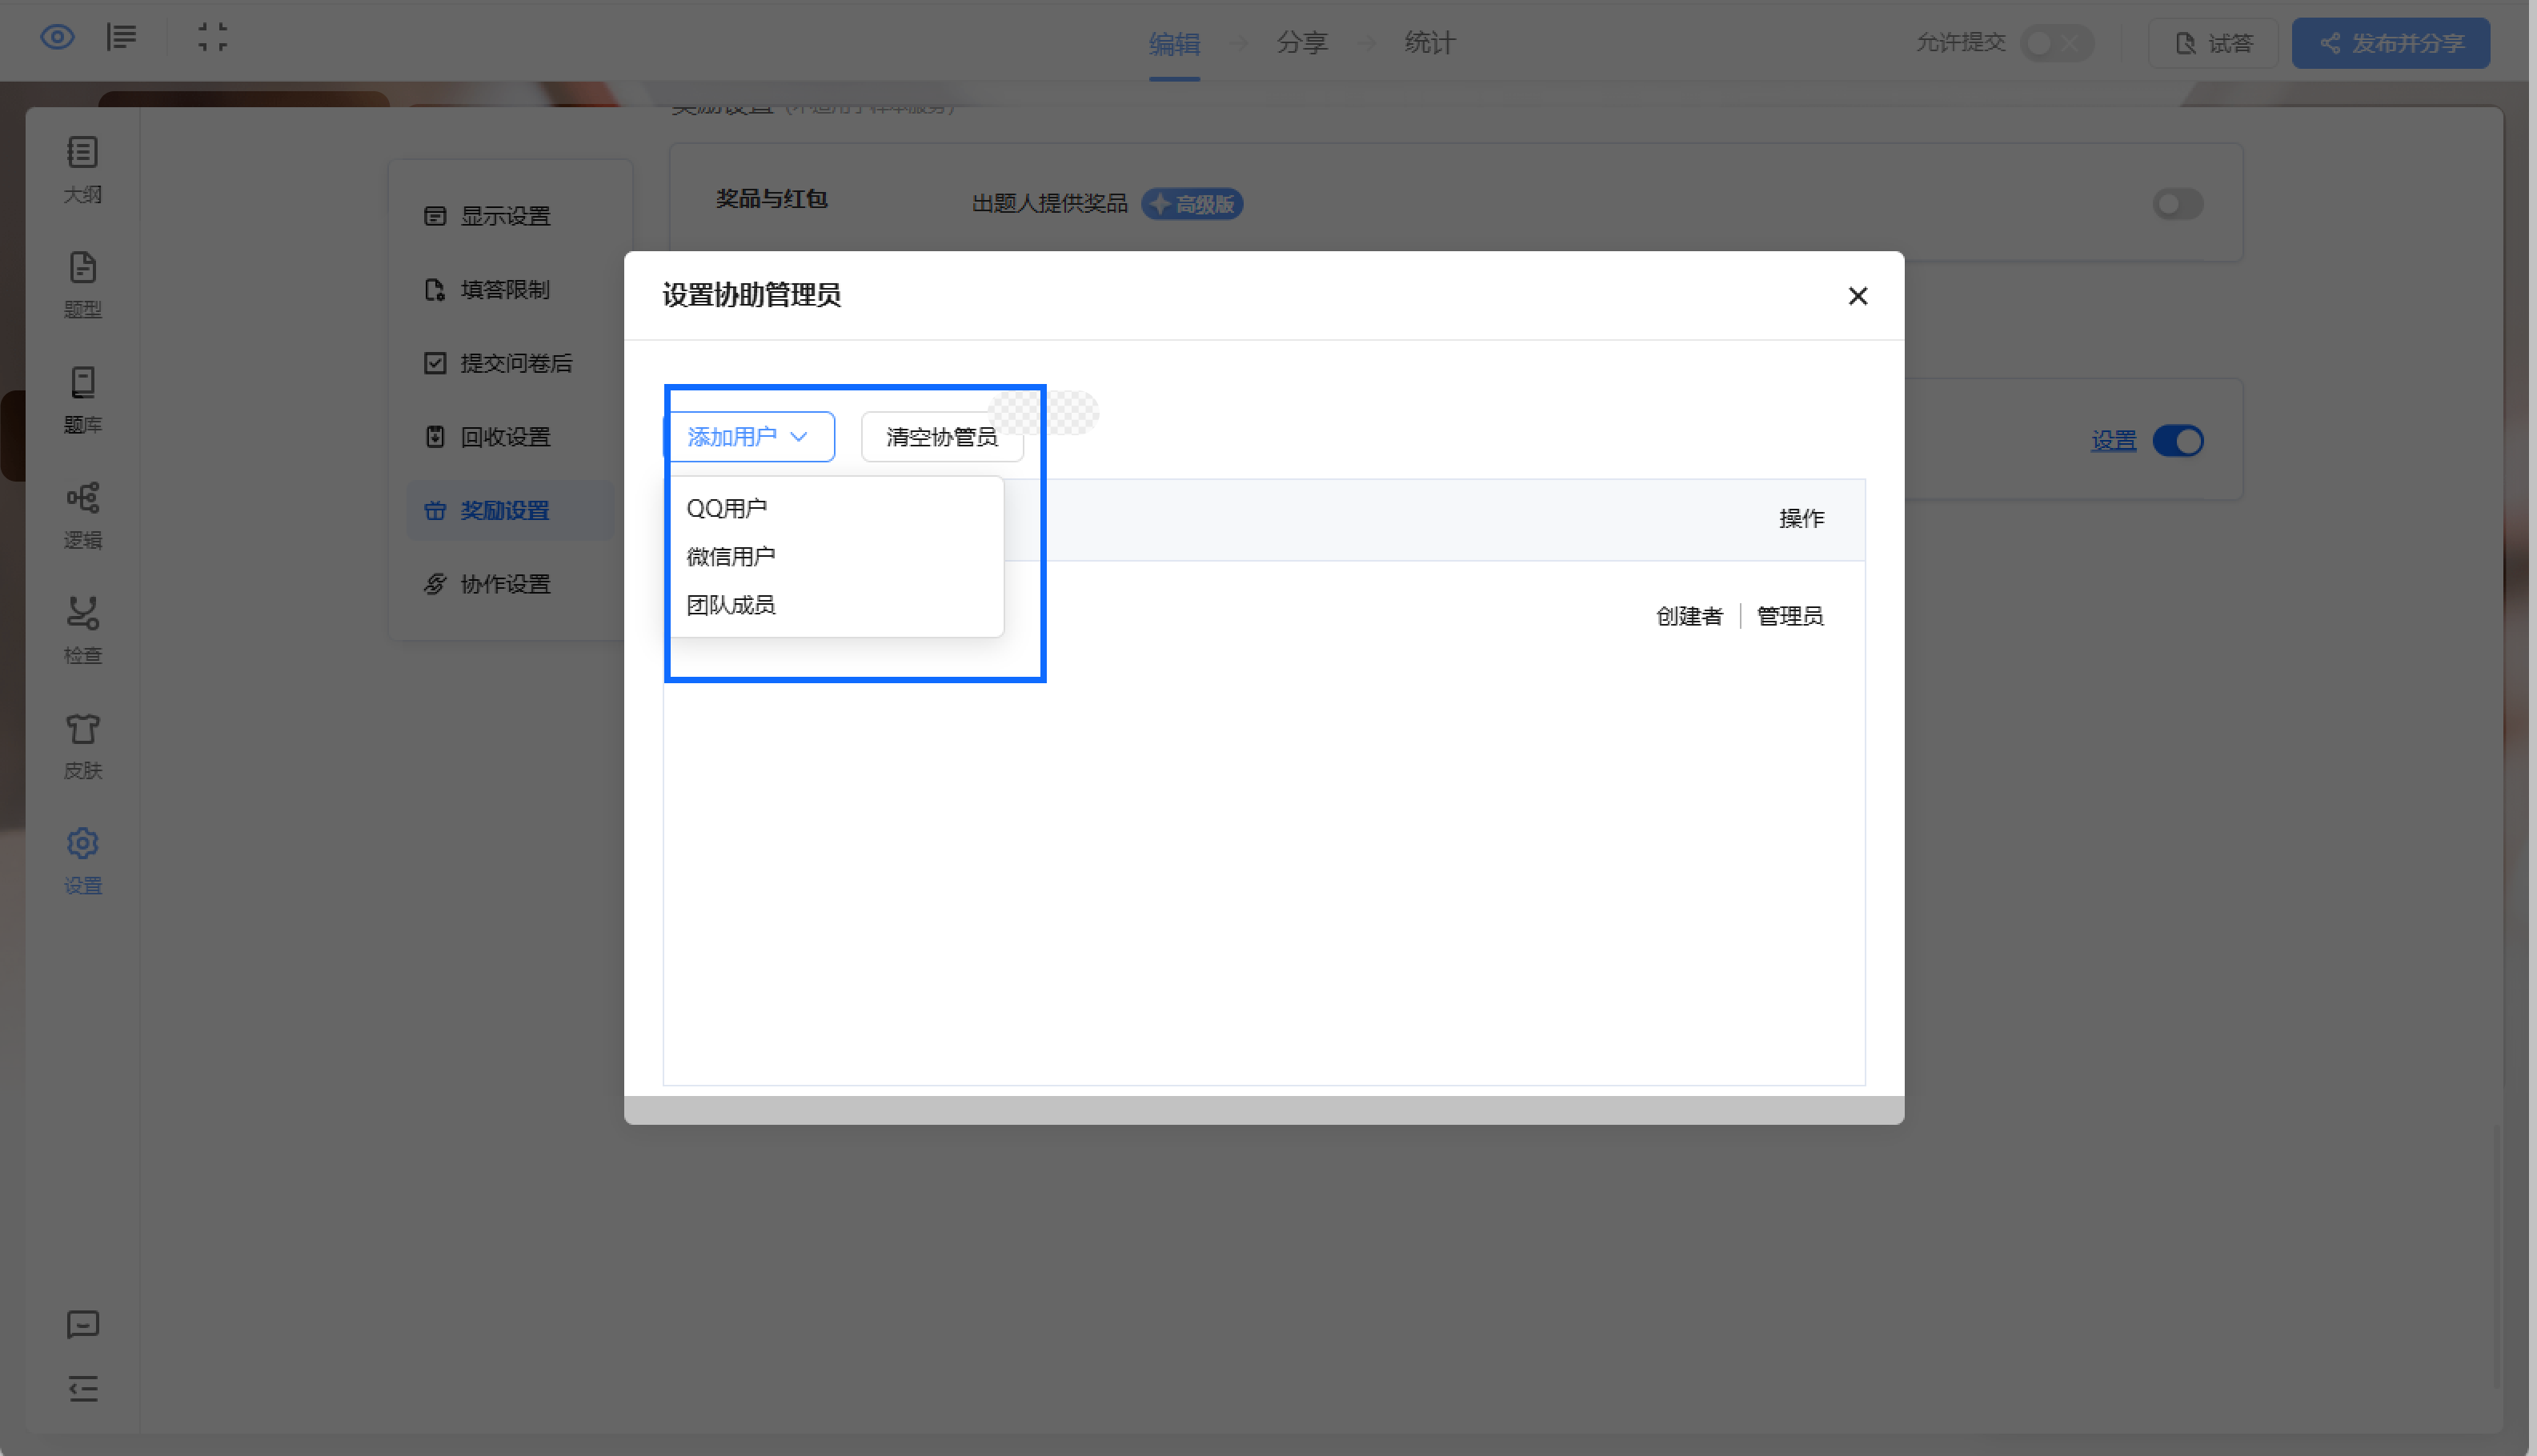Viewport: 2537px width, 1456px height.
Task: Click the 试答 button
Action: pos(2213,43)
